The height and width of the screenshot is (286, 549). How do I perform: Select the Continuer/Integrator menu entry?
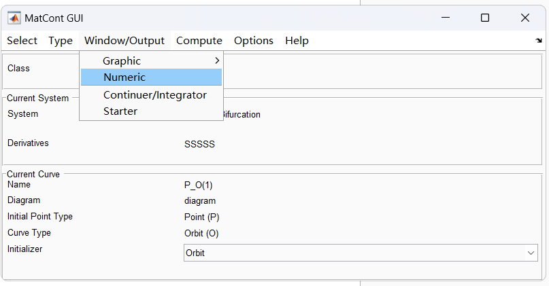tap(154, 95)
